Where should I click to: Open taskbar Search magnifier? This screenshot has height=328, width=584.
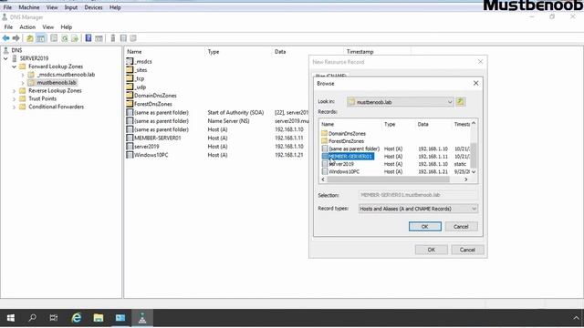click(33, 318)
